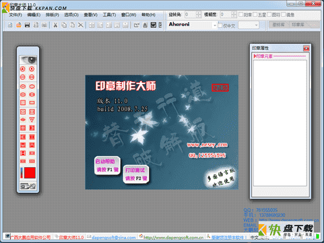Open the 工具(T) menu
Viewport: 324px width, 243px height.
point(109,15)
